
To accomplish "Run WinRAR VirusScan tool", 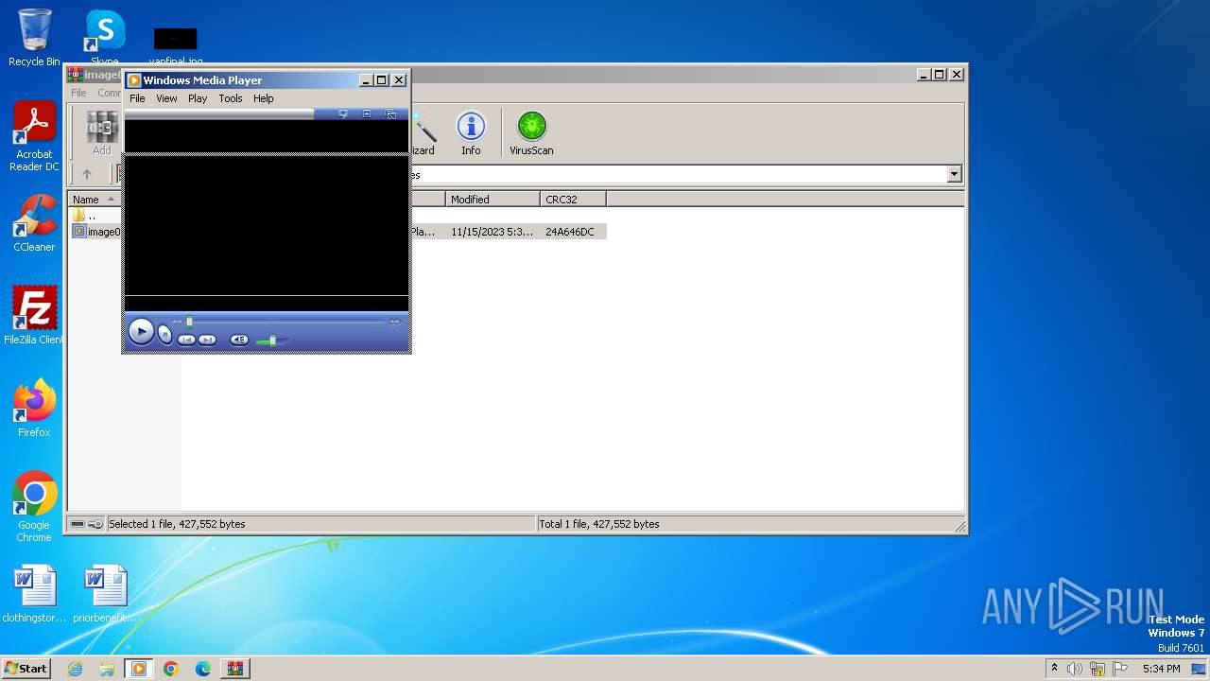I will click(x=531, y=132).
